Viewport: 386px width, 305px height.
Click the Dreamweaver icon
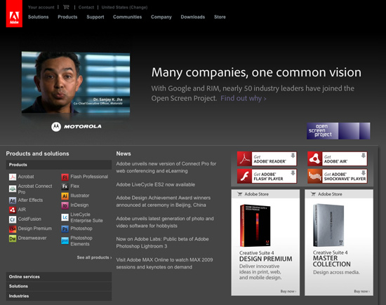point(13,238)
